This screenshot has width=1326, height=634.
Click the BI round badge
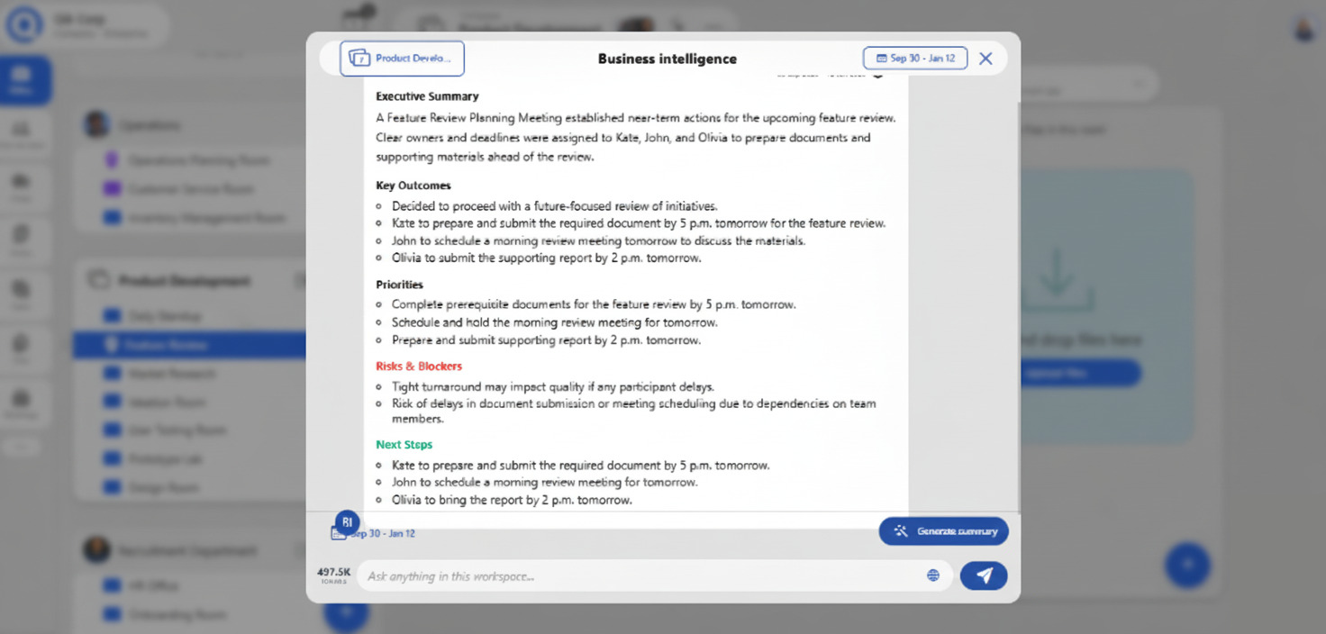coord(348,522)
